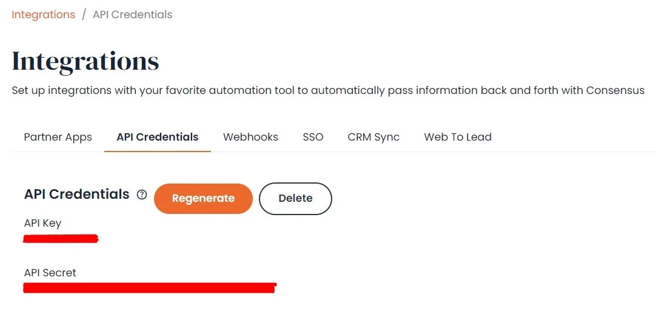656x323 pixels.
Task: Open the Web To Lead tab
Action: coord(458,137)
